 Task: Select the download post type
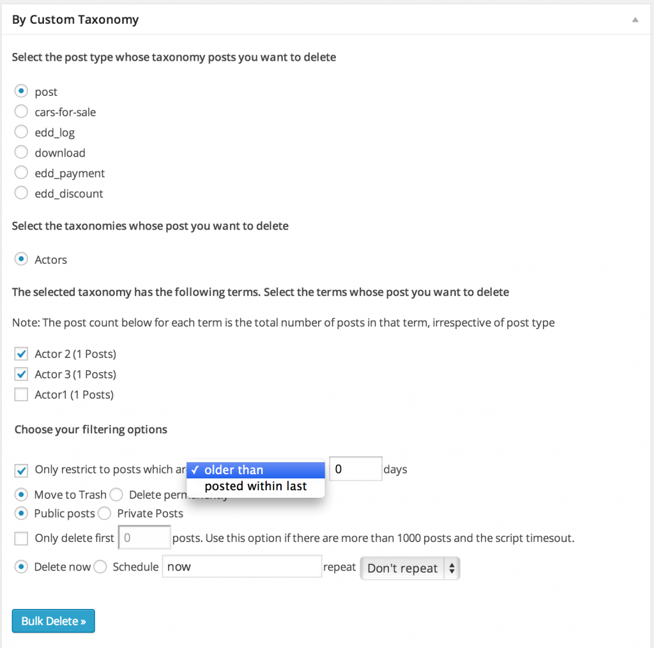[20, 153]
